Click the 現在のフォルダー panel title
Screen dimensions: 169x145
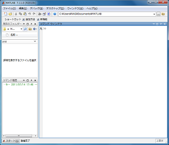(x=12, y=24)
